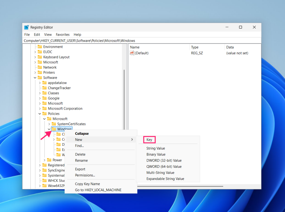Click the Registry Editor app icon in title bar
This screenshot has height=212, width=285.
click(26, 27)
